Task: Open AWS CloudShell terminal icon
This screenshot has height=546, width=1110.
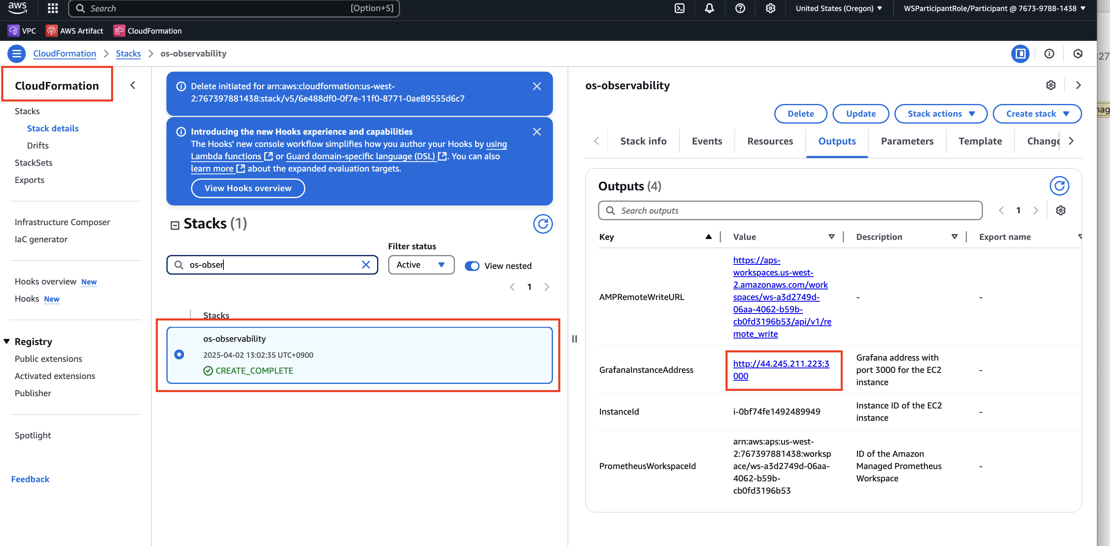Action: coord(679,8)
